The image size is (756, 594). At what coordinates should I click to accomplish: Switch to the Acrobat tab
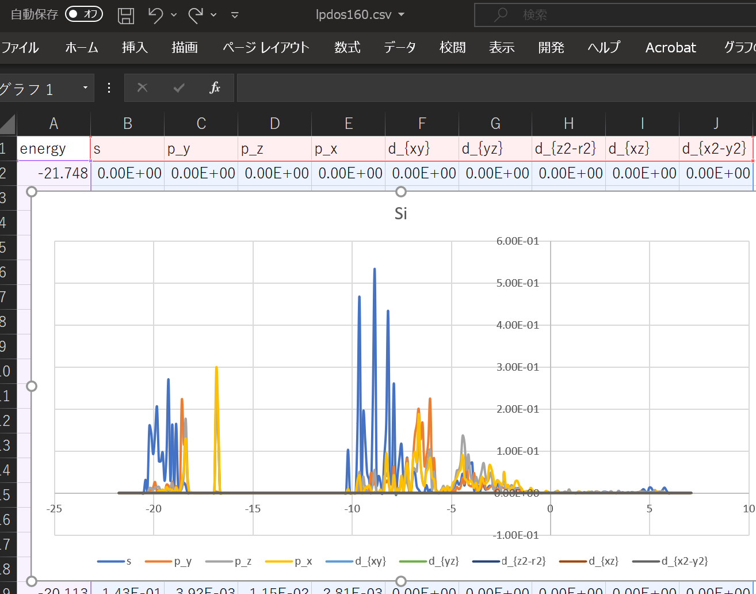tap(671, 47)
